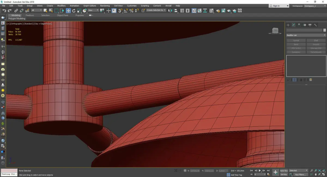Open Curve Editor from toolbar
The image size is (327, 177).
(x=200, y=11)
